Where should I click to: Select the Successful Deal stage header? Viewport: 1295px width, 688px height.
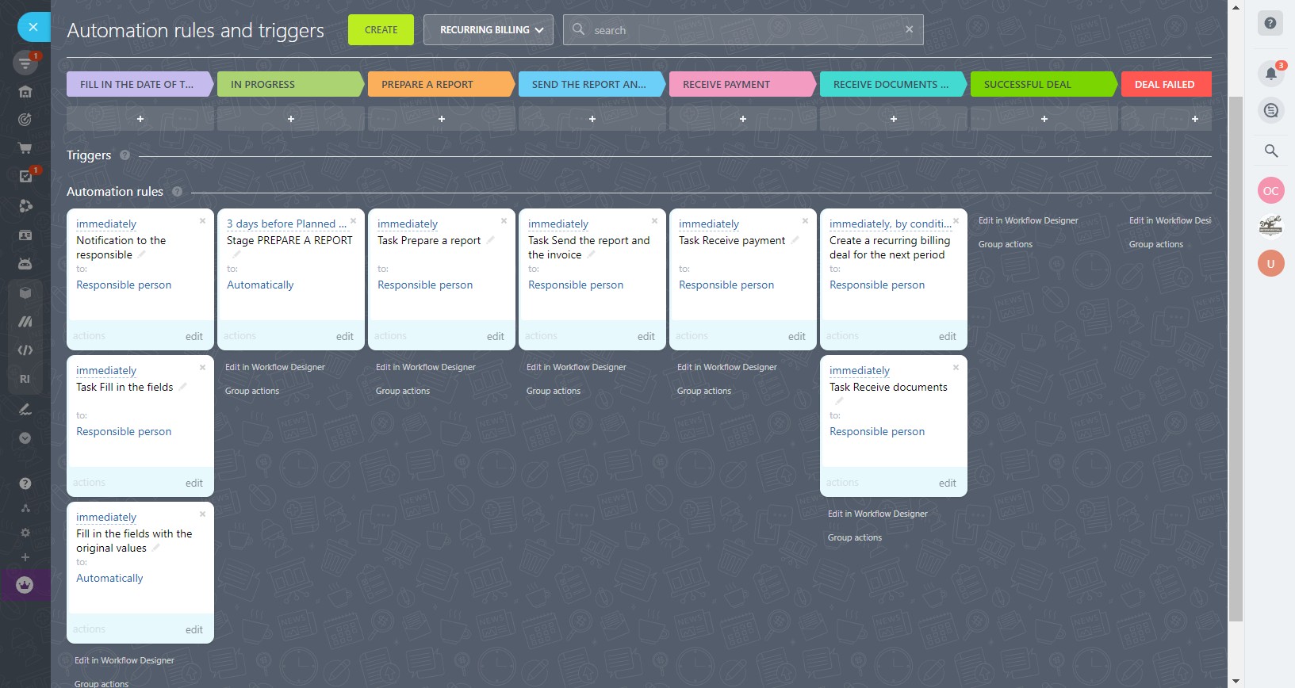[1043, 84]
